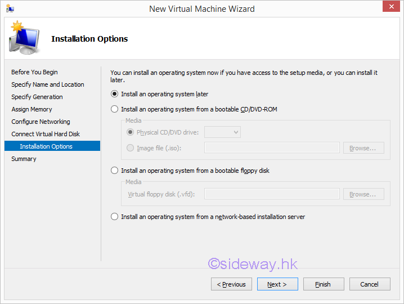Select network-based installation server radio button
This screenshot has width=404, height=304.
pyautogui.click(x=115, y=217)
